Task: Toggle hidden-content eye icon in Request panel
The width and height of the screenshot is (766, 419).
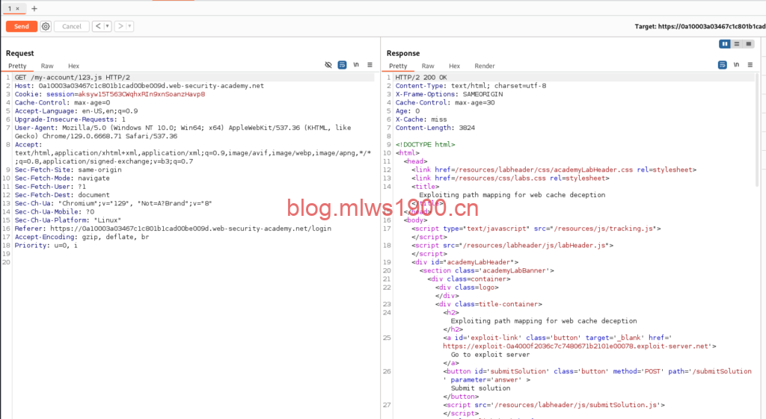Action: 328,65
